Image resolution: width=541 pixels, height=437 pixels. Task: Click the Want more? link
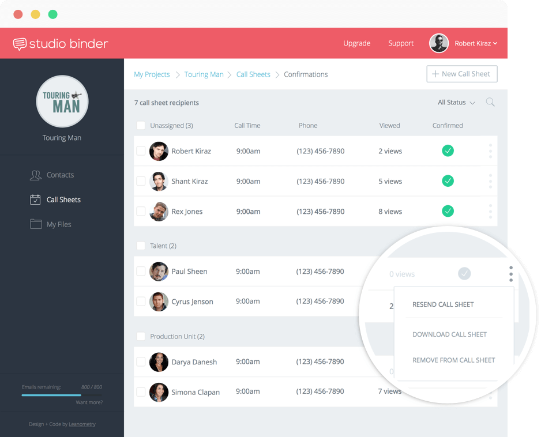[x=89, y=402]
